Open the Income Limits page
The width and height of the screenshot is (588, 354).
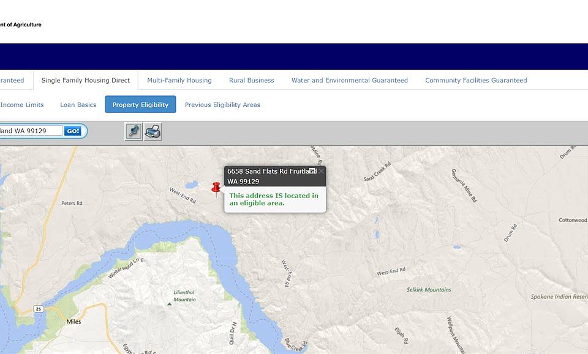(22, 105)
